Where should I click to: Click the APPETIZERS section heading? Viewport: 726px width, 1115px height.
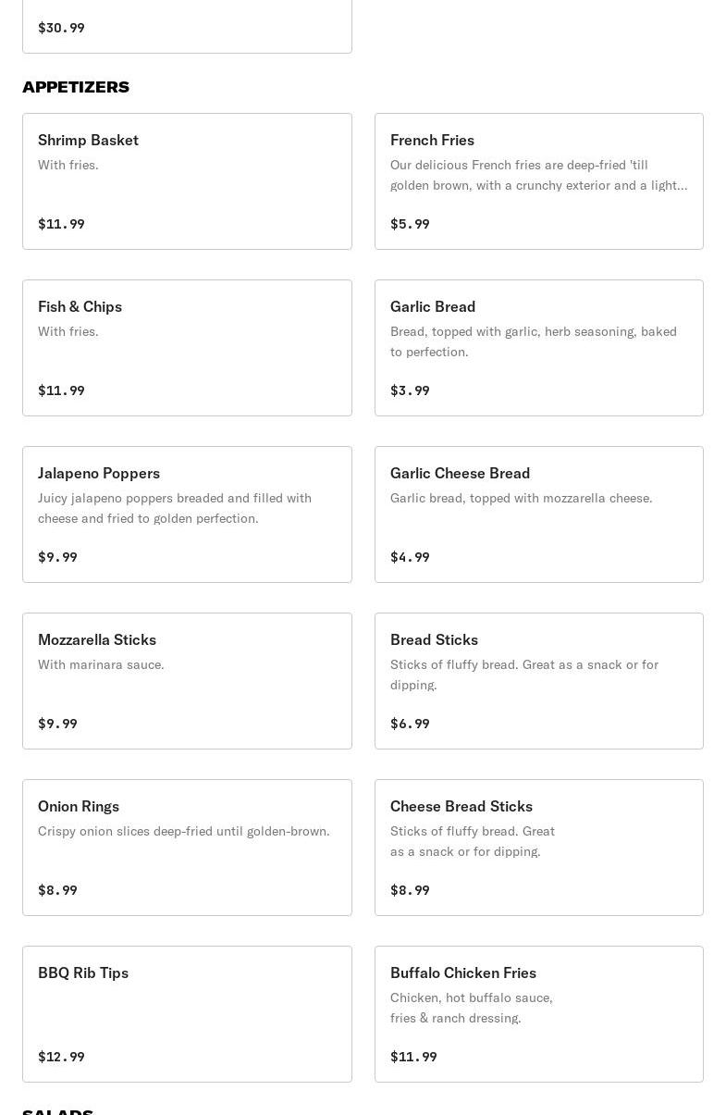76,87
